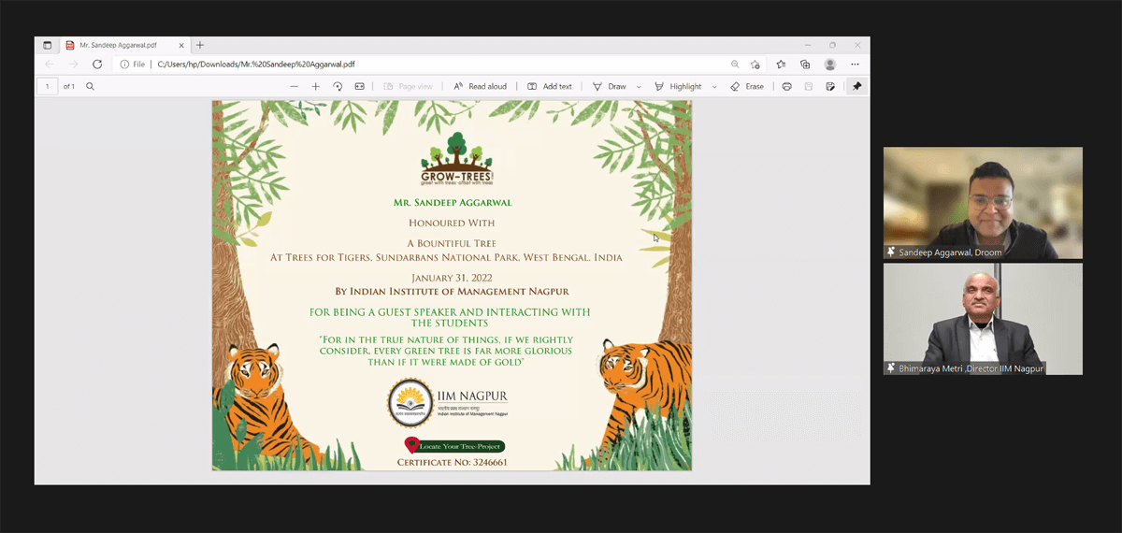Click the name Mr. Sandeep Aggarwal in certificate
1122x533 pixels.
click(452, 202)
